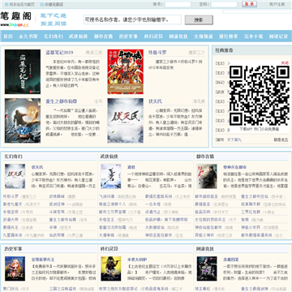Click the 收藏笔趣阁 bookmark icon

click(x=42, y=4)
